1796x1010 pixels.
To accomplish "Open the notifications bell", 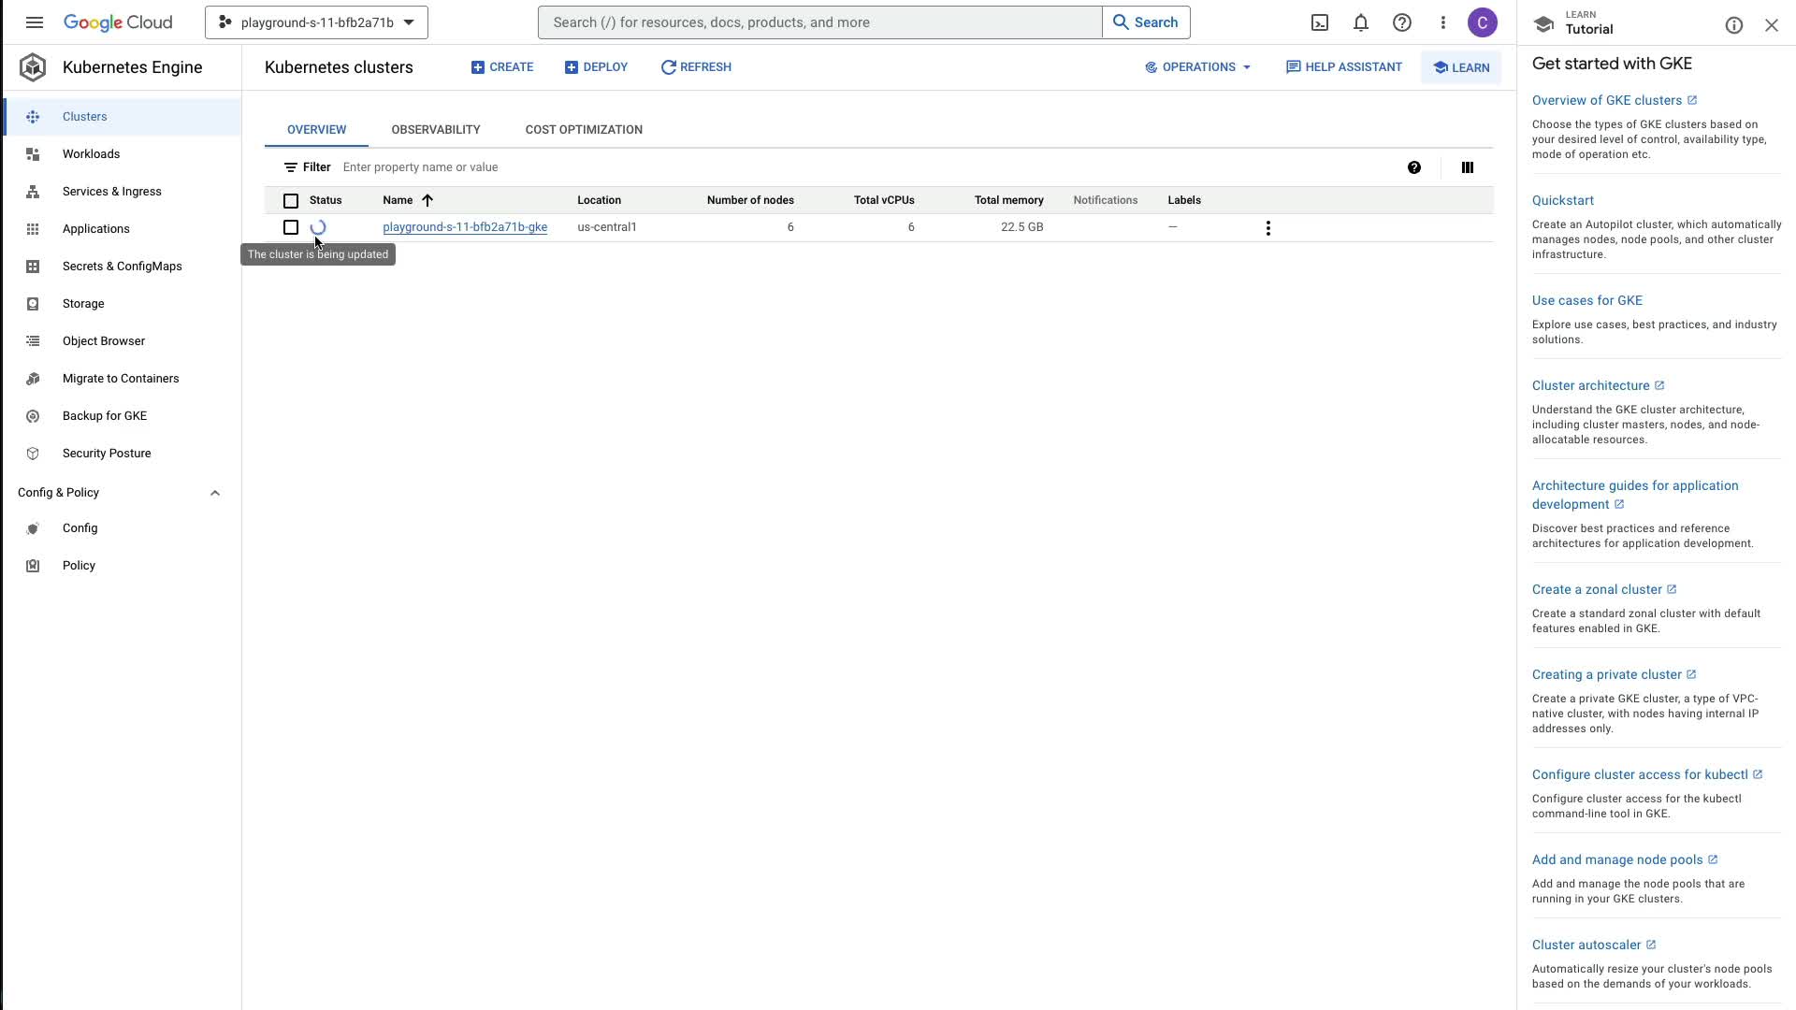I will pos(1361,22).
